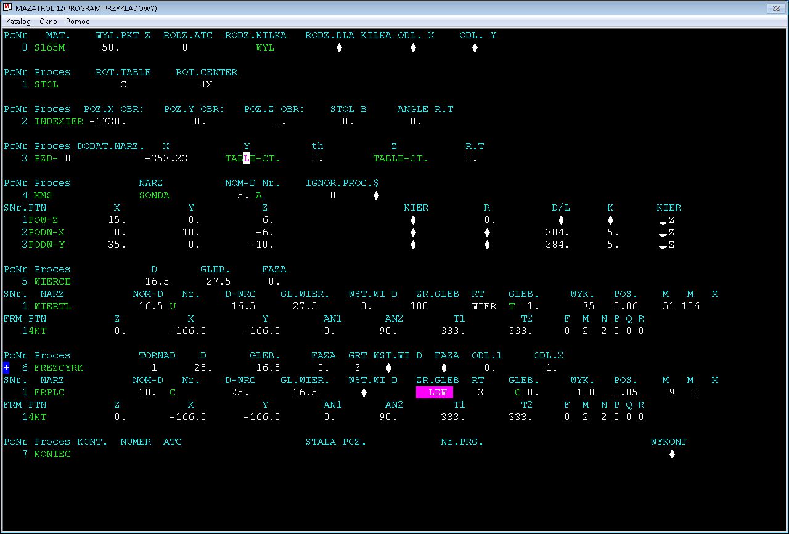The height and width of the screenshot is (534, 789).
Task: Select material value S165M
Action: (x=49, y=47)
